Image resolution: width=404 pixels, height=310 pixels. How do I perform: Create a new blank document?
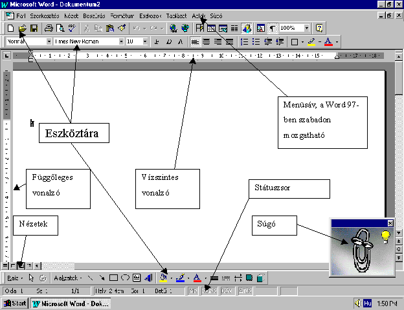click(x=11, y=28)
